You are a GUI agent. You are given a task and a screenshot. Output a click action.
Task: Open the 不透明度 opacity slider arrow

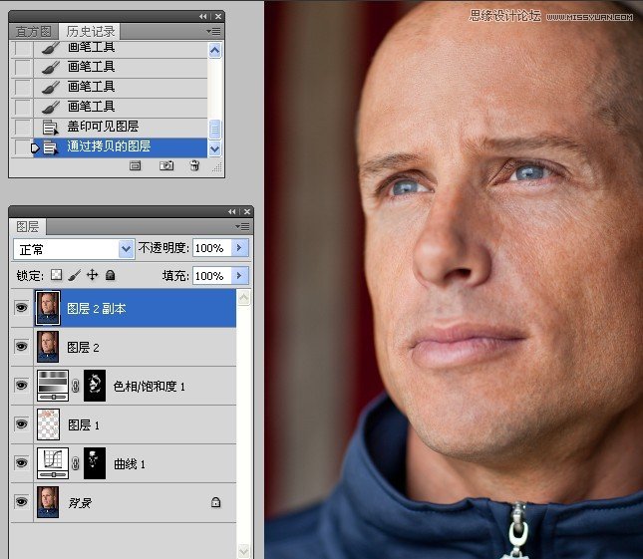(240, 247)
